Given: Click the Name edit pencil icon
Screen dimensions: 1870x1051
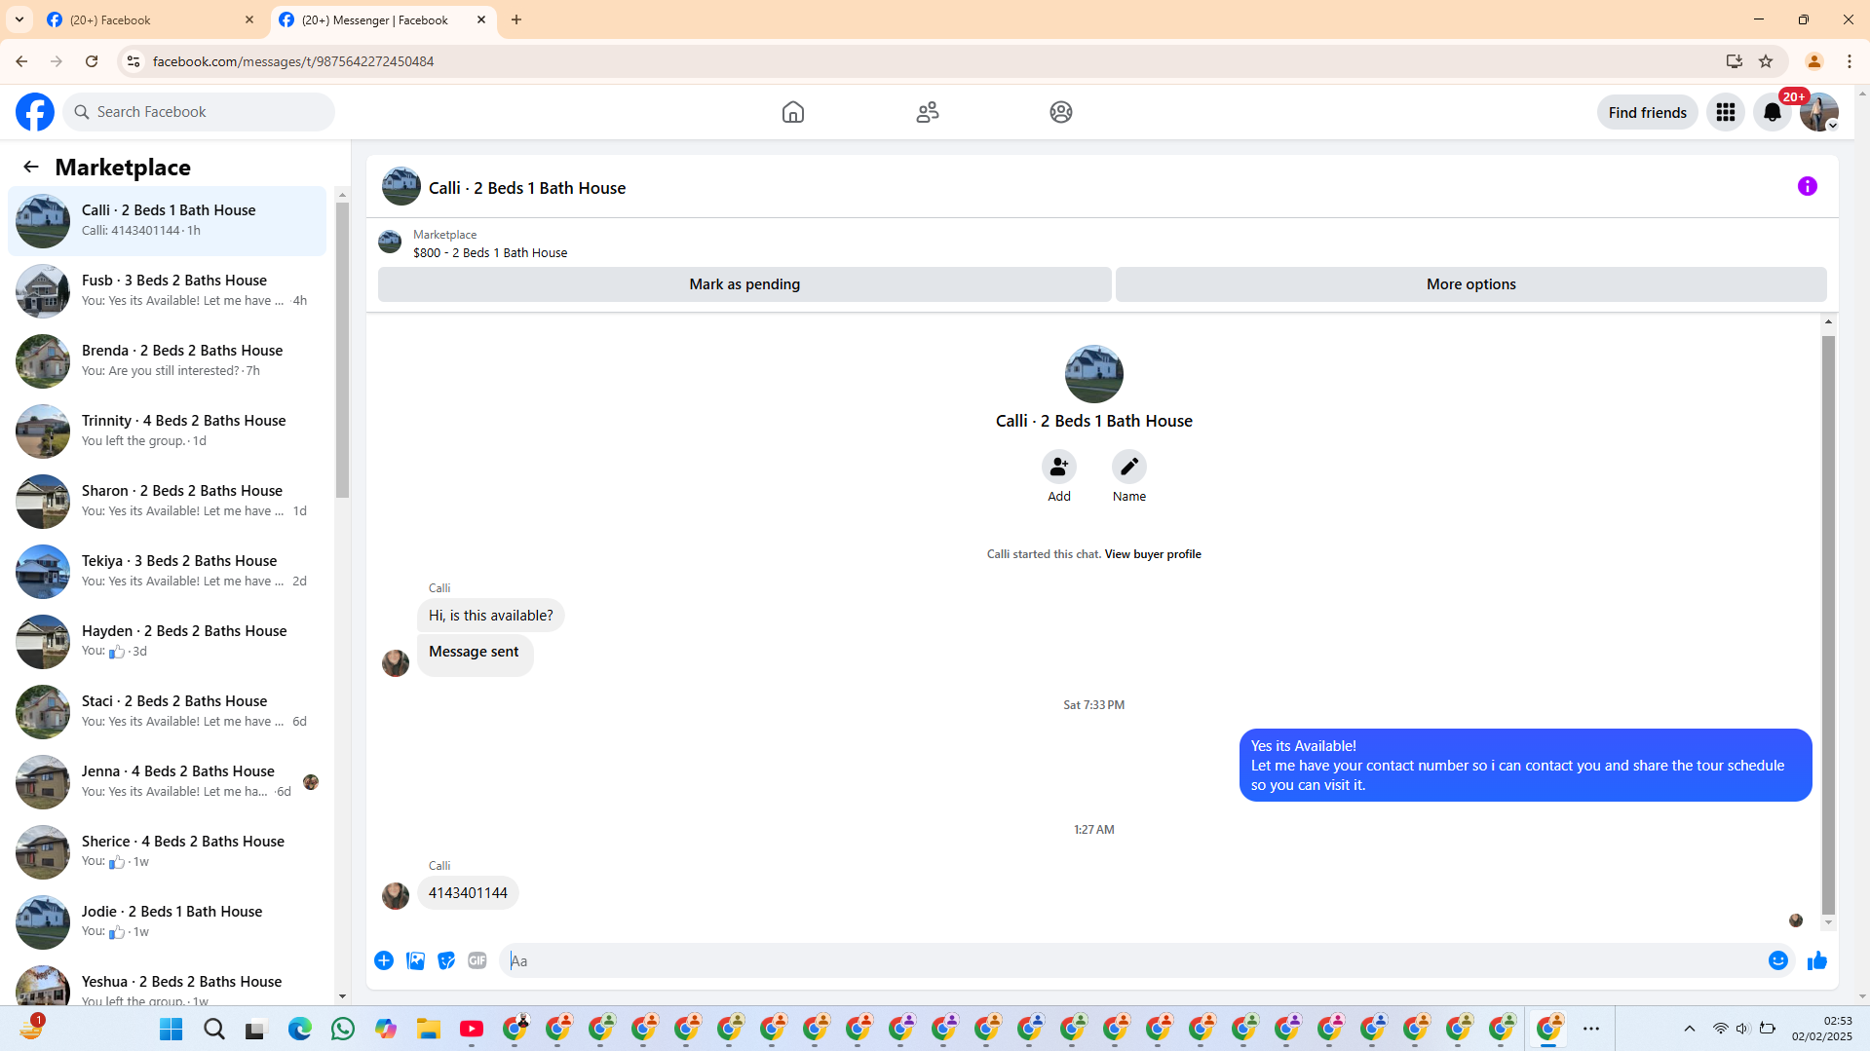Looking at the screenshot, I should [x=1129, y=468].
